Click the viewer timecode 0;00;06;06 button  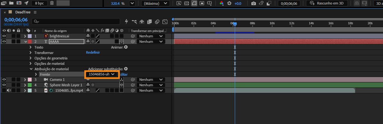(x=289, y=4)
